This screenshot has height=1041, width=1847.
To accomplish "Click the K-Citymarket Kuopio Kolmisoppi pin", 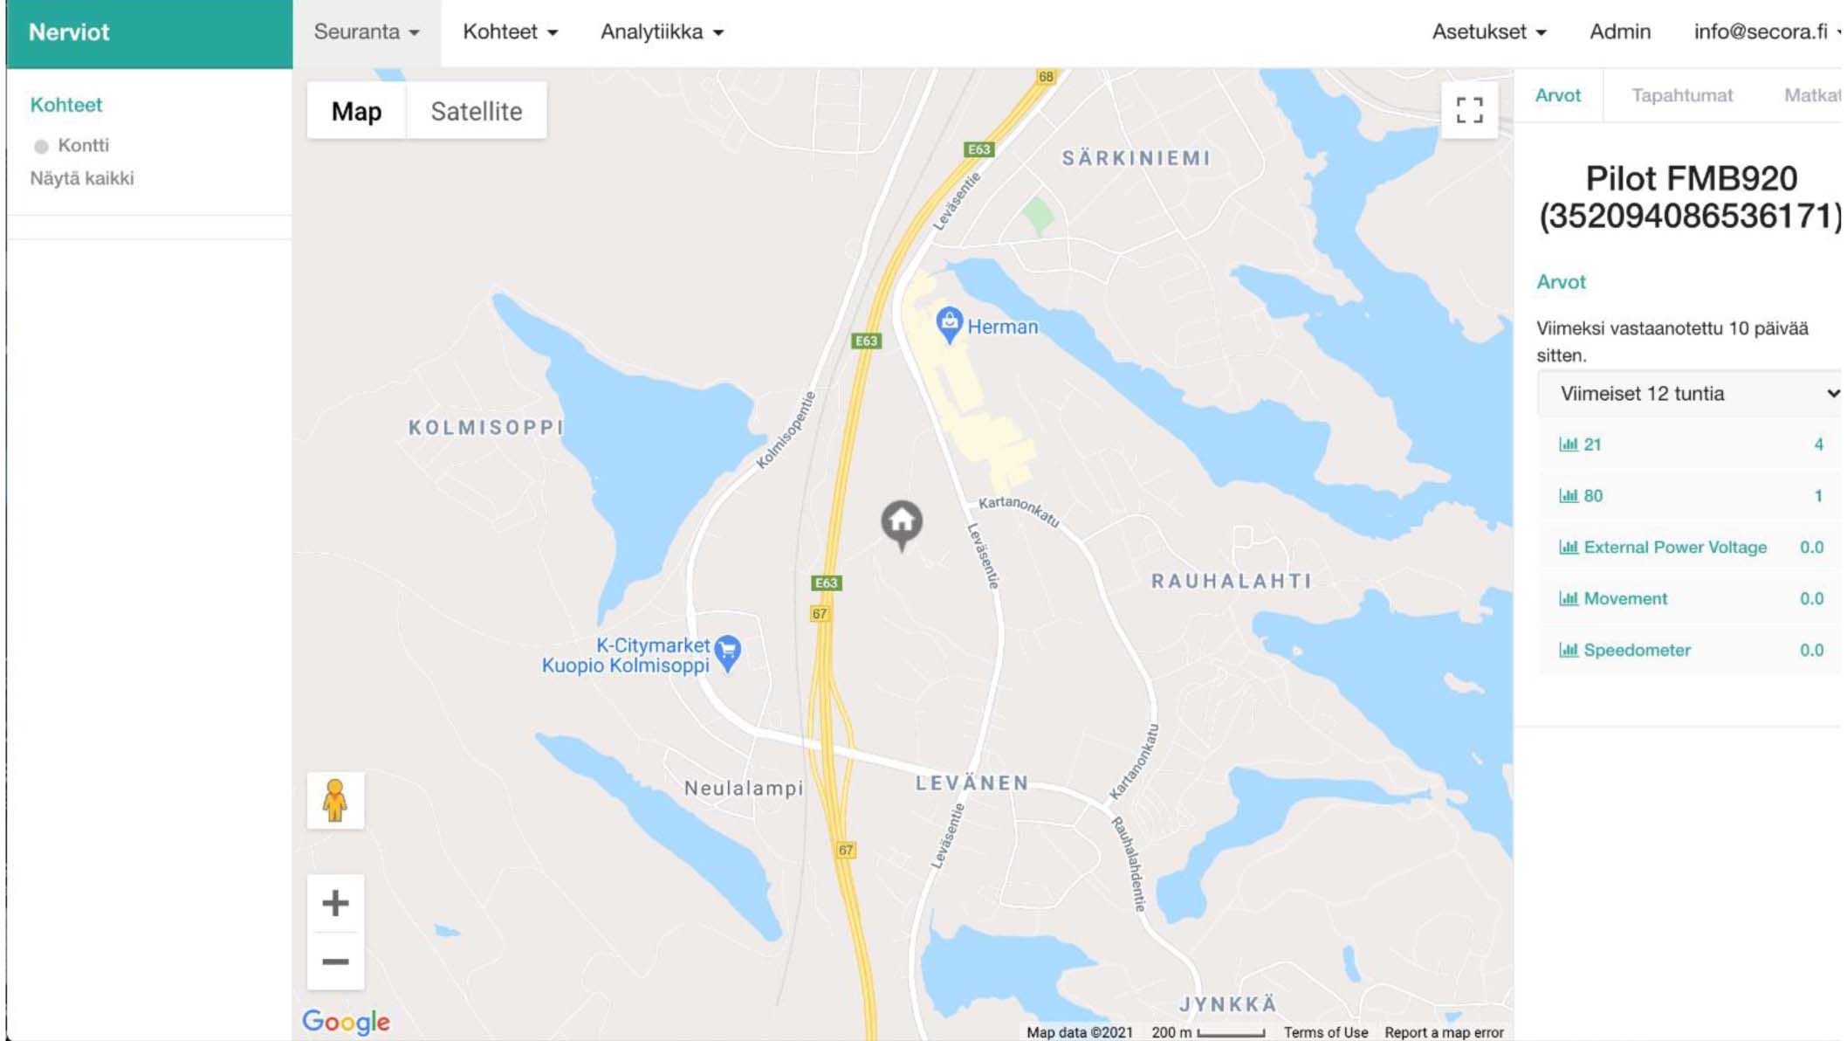I will [728, 653].
